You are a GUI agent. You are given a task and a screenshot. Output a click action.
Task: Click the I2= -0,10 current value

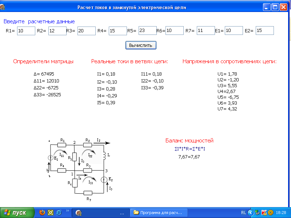[107, 82]
